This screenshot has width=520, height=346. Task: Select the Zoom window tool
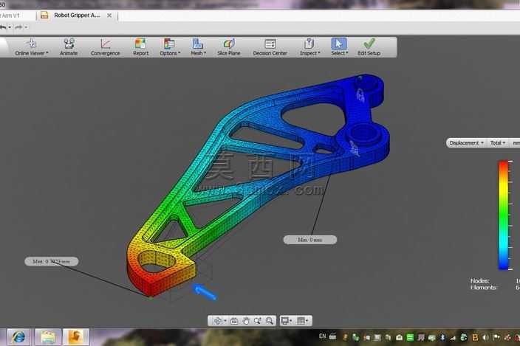[257, 320]
